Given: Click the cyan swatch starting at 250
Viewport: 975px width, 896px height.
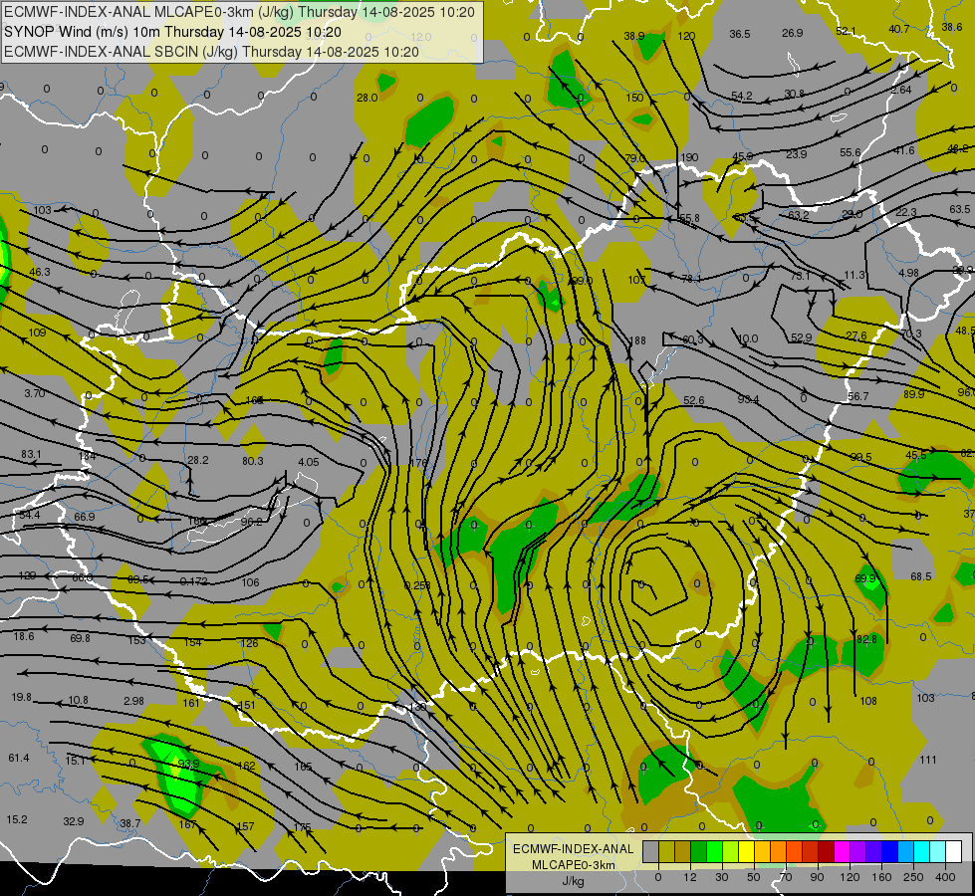Looking at the screenshot, I should click(922, 851).
